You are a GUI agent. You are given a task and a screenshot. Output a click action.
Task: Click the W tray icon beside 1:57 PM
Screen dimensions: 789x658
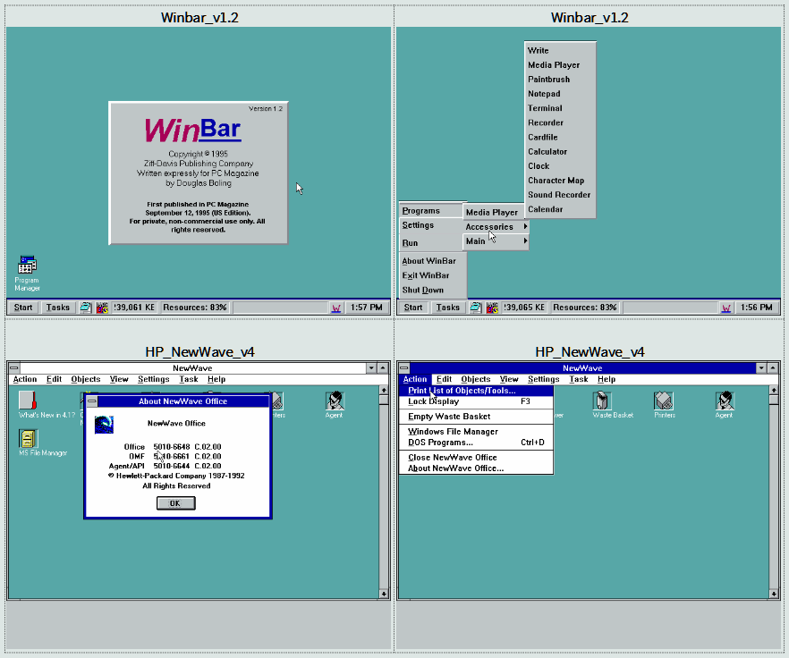pyautogui.click(x=336, y=308)
